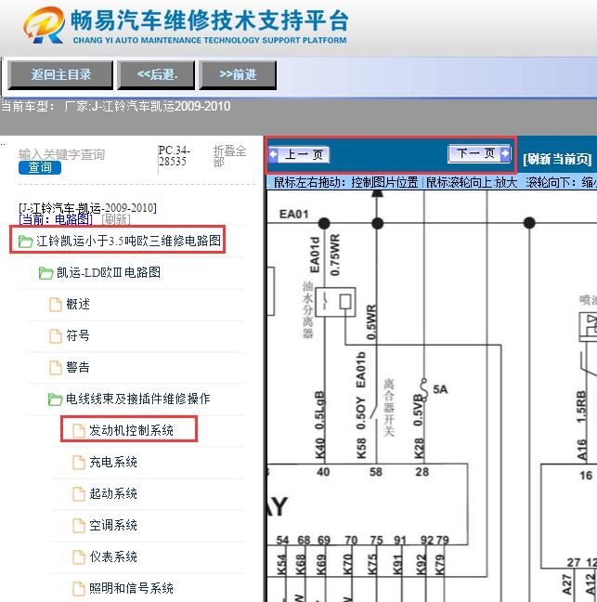Open the 照明和信号系统 diagram

coord(131,588)
